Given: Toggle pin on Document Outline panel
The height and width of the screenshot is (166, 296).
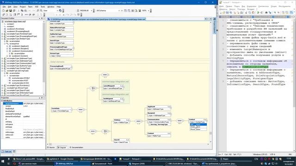Looking at the screenshot, I should 42,18.
